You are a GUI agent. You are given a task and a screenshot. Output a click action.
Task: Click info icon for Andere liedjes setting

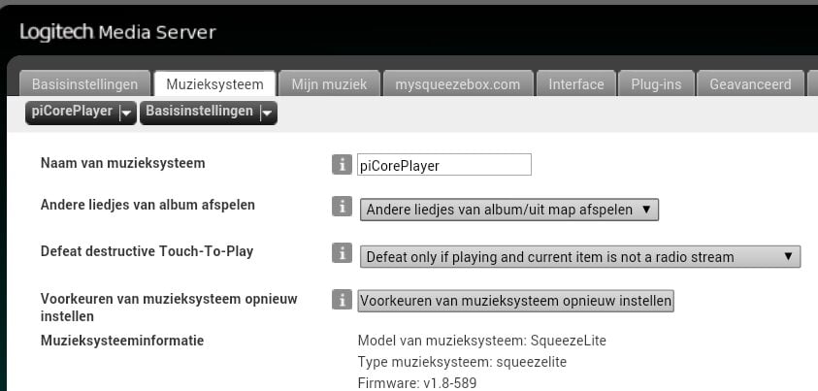pos(341,207)
